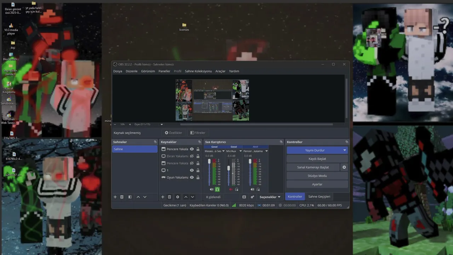Open the Düzenle menu
Viewport: 453px width, 255px height.
point(132,71)
